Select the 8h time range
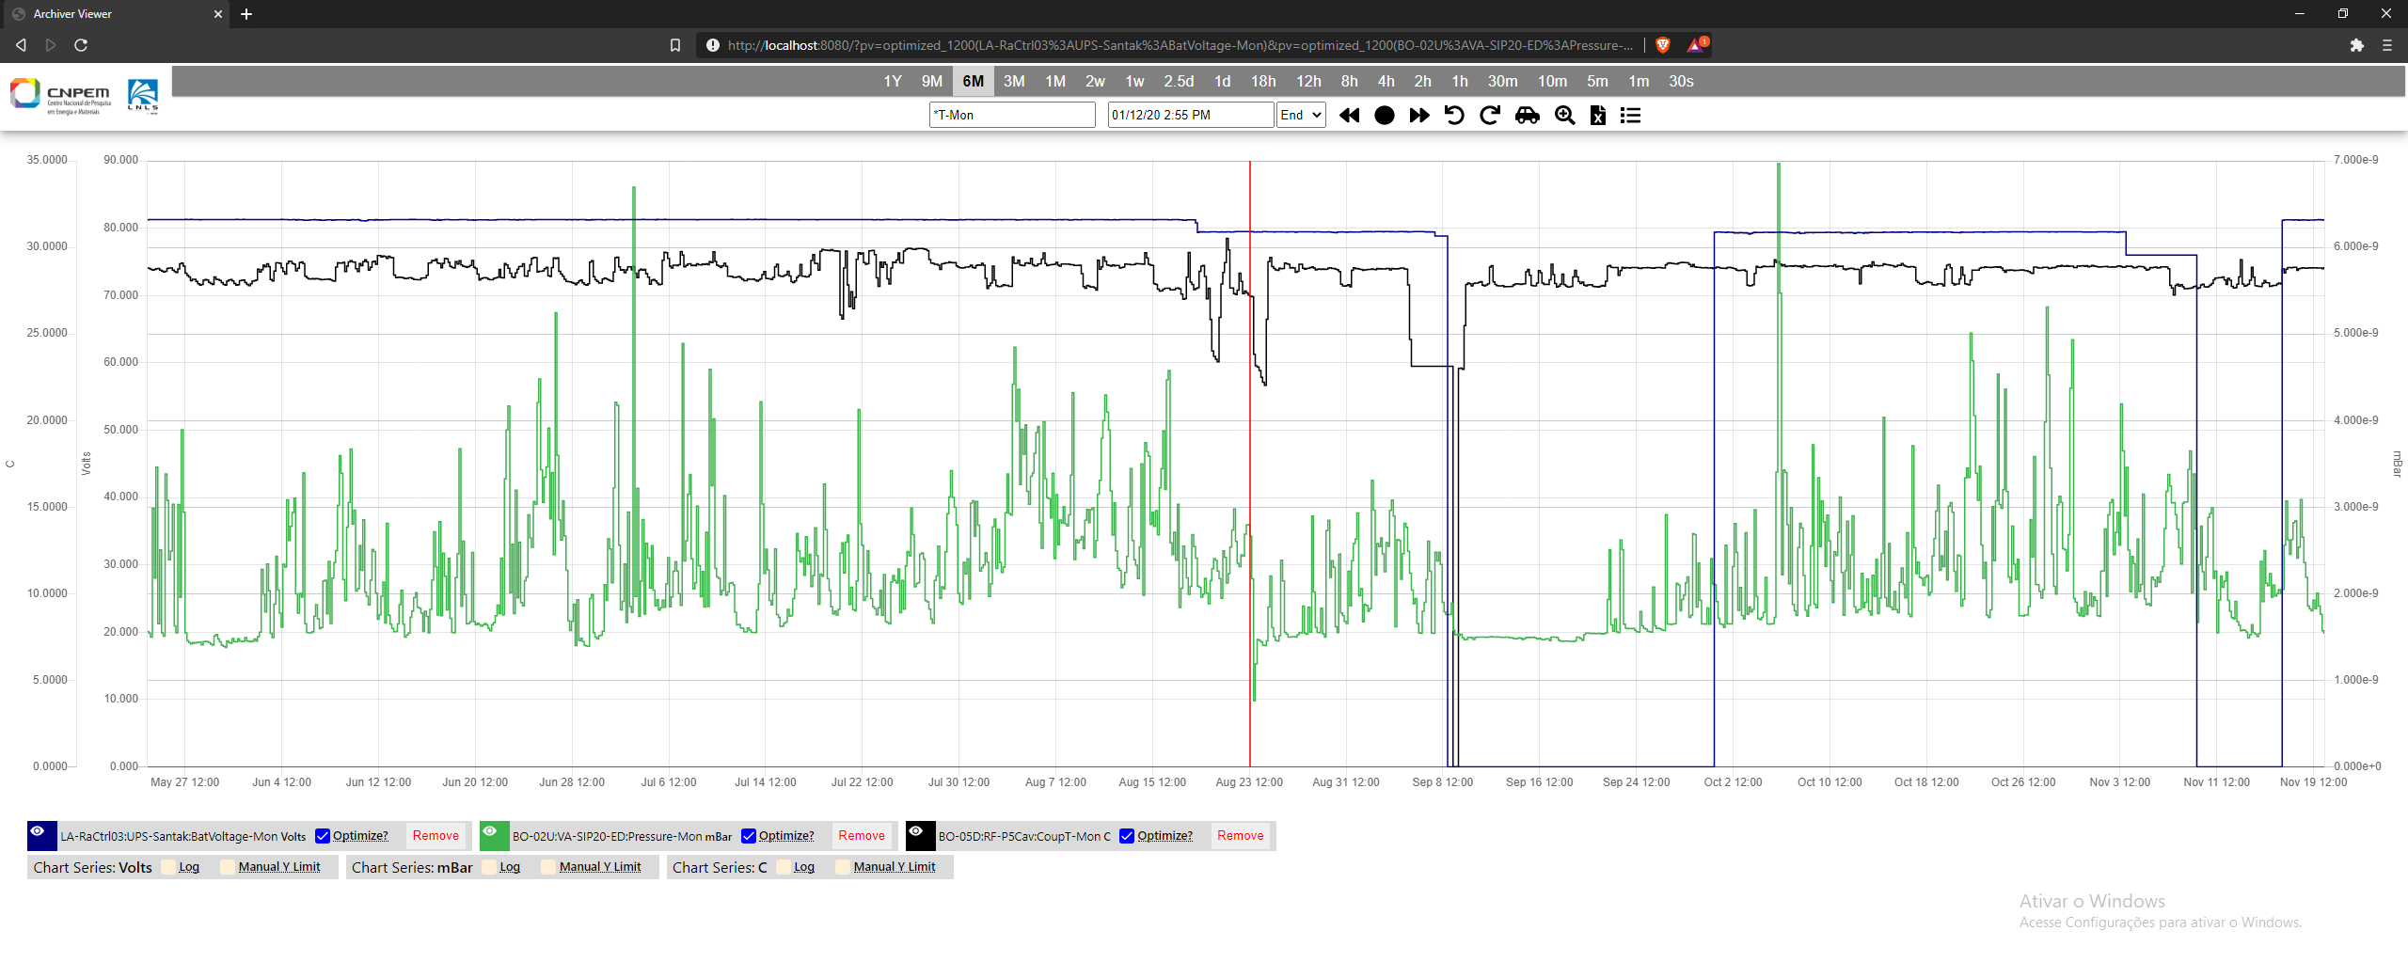This screenshot has width=2408, height=978. coord(1349,82)
